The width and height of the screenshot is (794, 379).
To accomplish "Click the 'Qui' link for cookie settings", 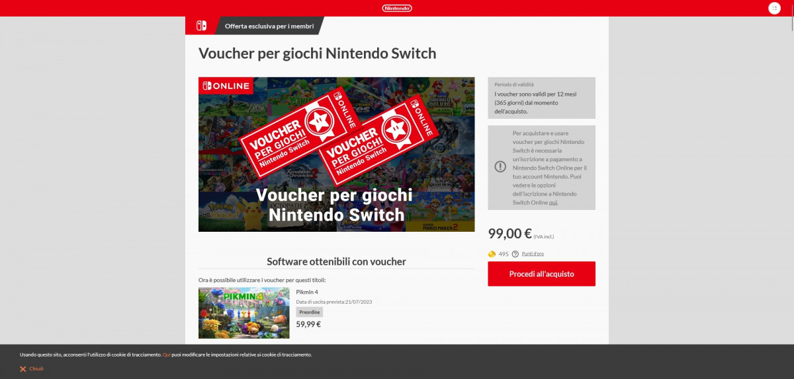I will click(x=166, y=355).
